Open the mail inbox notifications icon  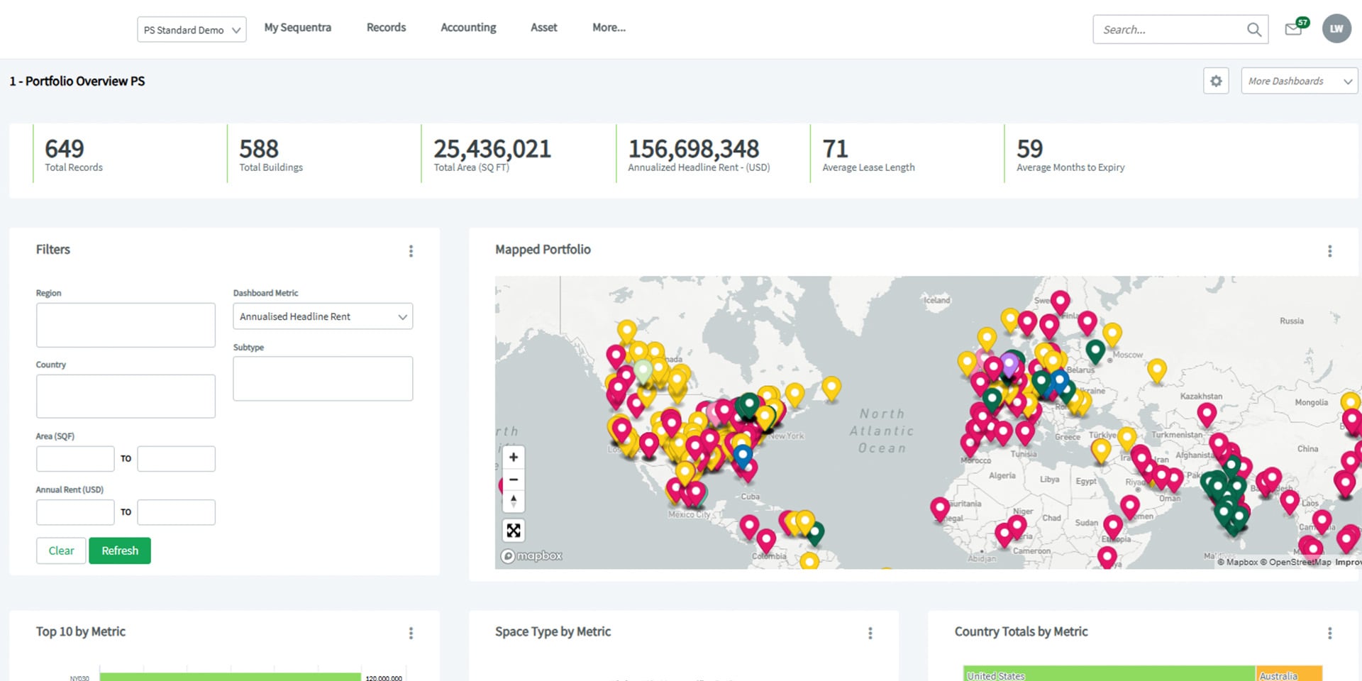click(x=1294, y=29)
